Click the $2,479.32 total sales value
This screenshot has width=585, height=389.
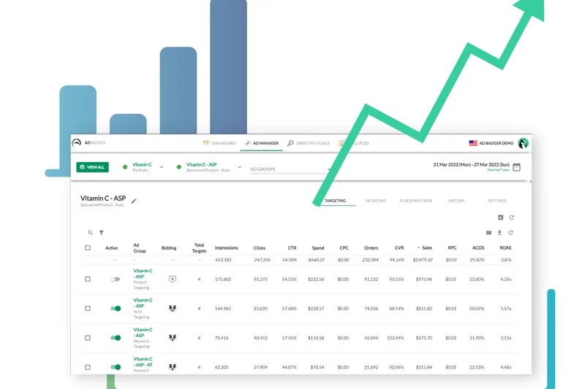click(x=423, y=260)
